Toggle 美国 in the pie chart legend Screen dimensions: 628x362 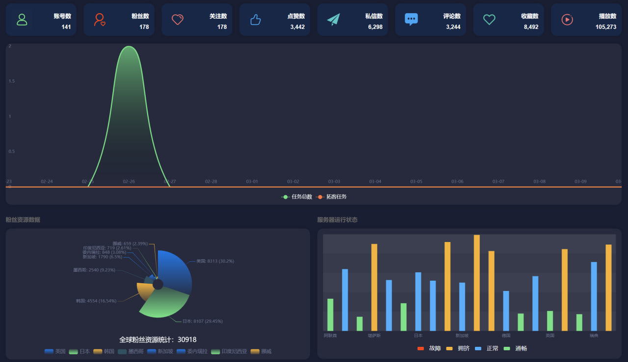pos(55,351)
